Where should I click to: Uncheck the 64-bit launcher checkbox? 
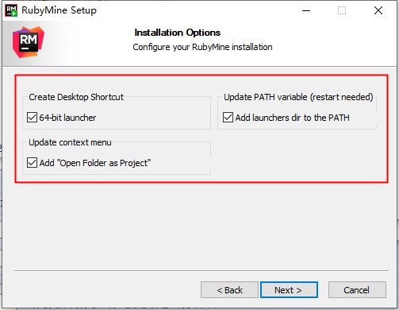click(32, 117)
